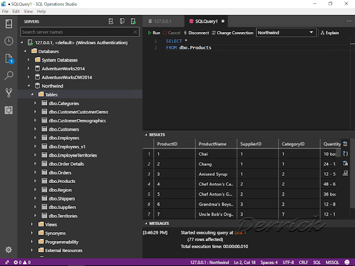Screen dimensions: 355x266
Task: Clear the server search box with X
Action: 135,32
